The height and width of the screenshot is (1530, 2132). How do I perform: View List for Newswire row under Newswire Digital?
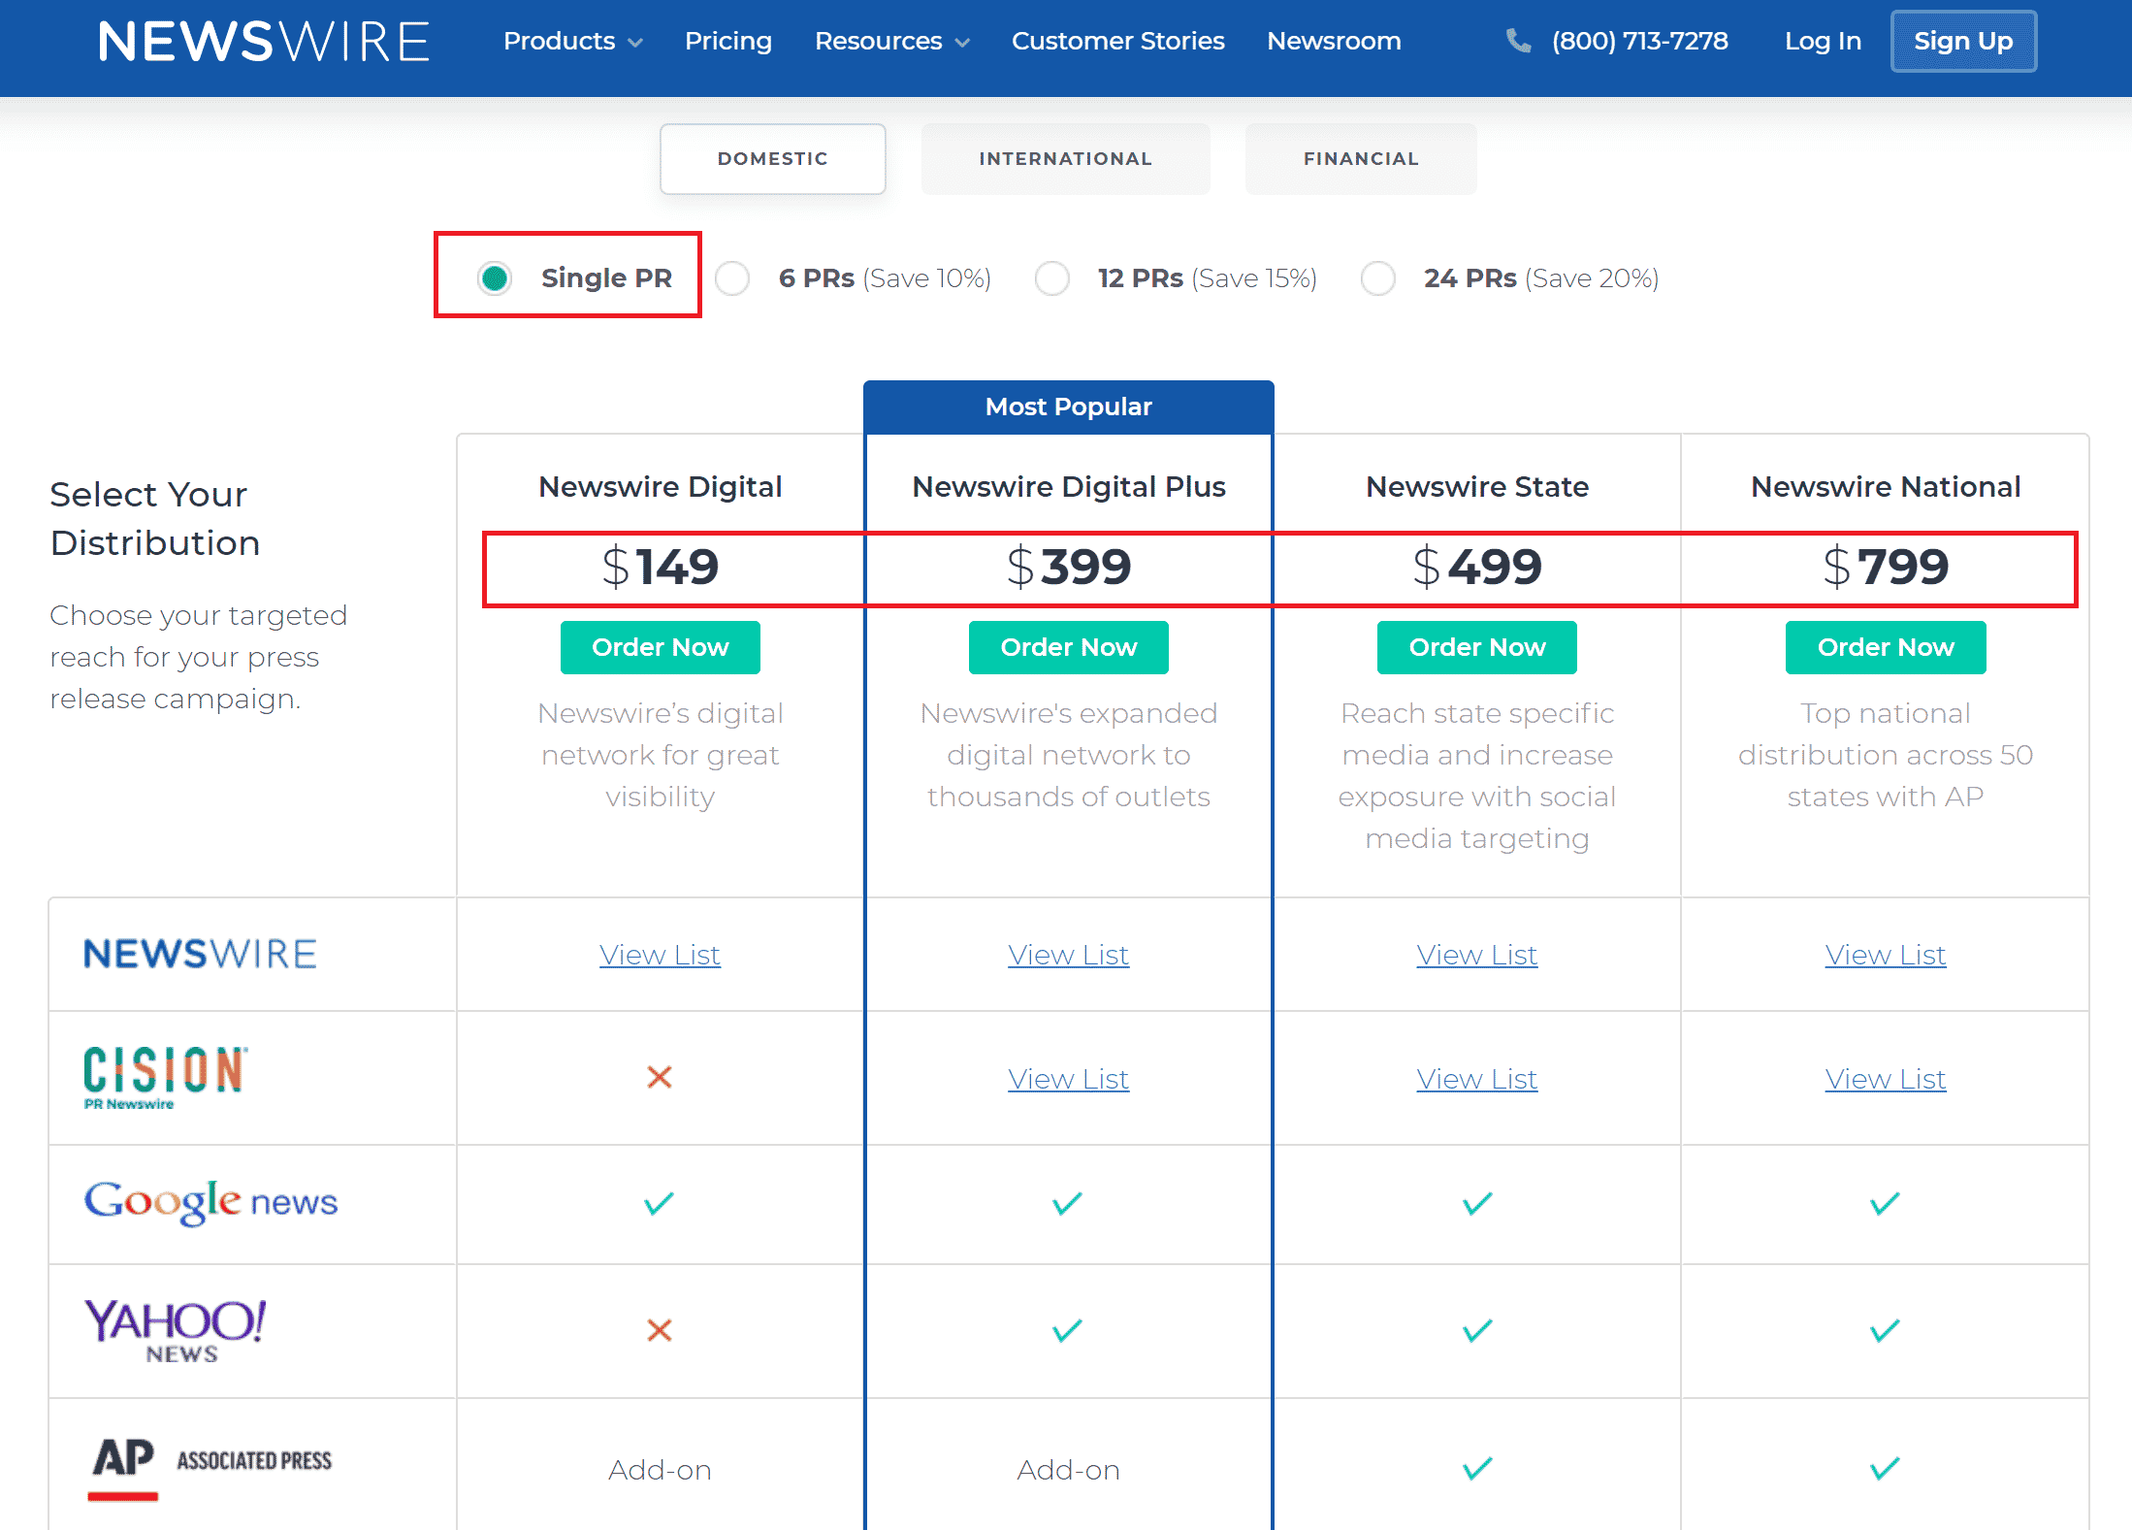click(x=660, y=955)
